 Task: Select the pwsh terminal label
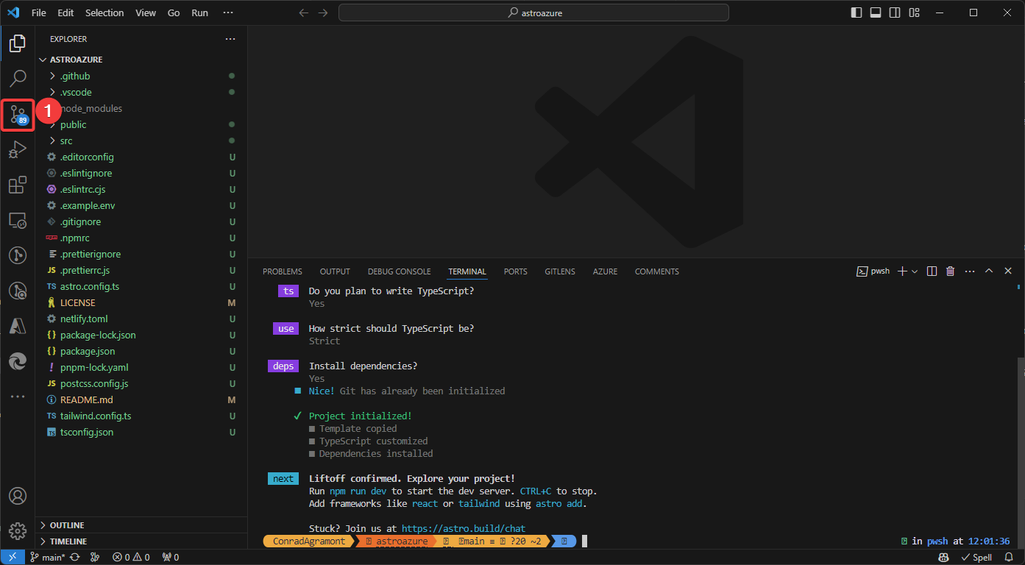(873, 271)
